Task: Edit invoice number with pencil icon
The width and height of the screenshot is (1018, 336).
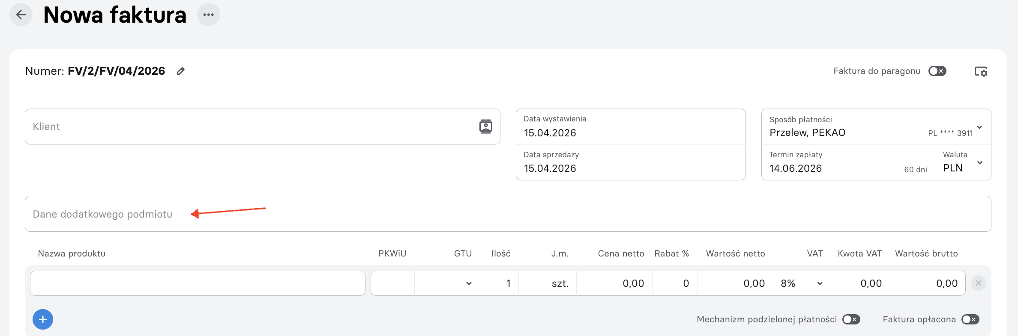Action: [x=181, y=71]
